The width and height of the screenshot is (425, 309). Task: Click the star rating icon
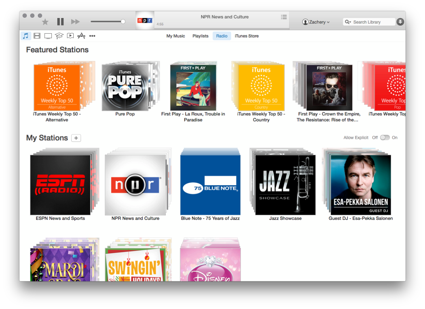(45, 22)
